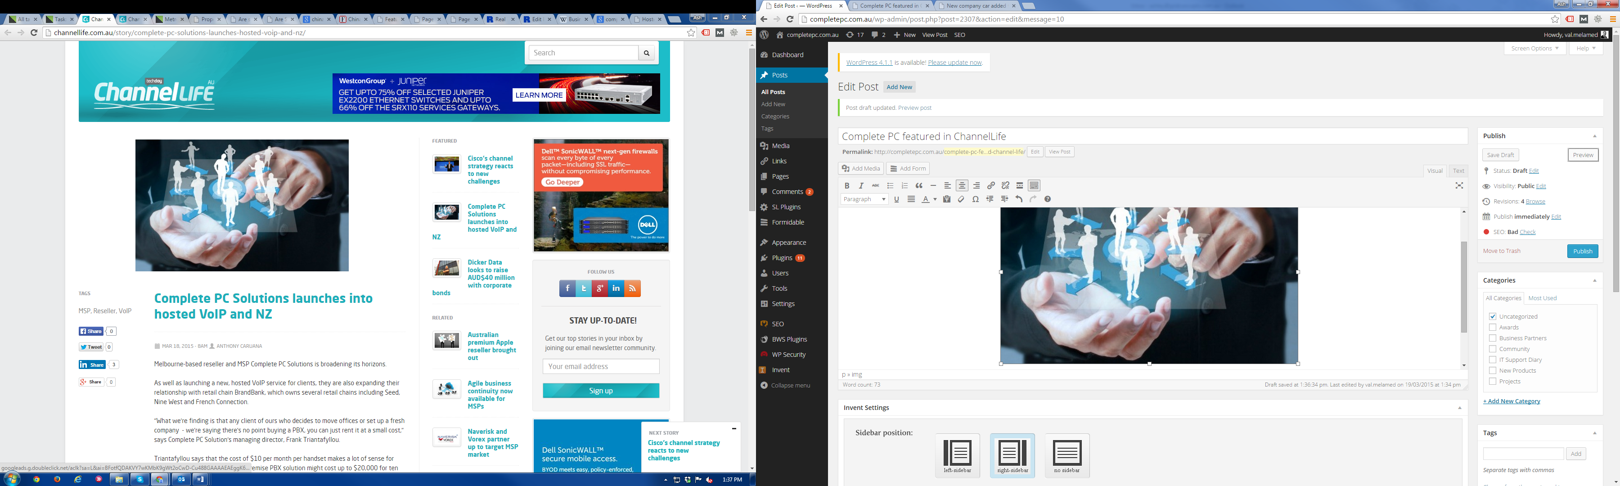Open the text color dropdown arrow
The height and width of the screenshot is (486, 1620).
[935, 199]
